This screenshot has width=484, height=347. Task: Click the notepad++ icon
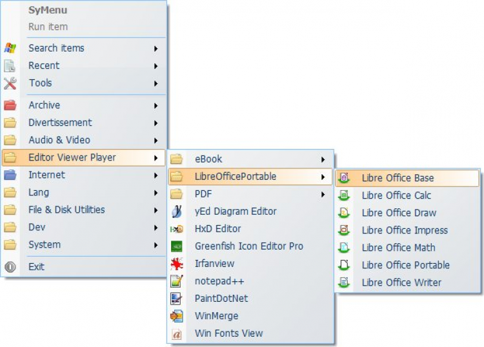176,281
